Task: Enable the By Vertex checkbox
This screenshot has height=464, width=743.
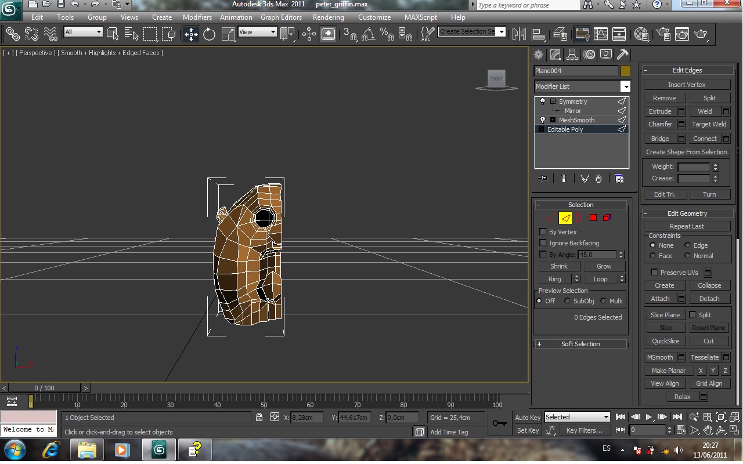Action: (x=543, y=232)
